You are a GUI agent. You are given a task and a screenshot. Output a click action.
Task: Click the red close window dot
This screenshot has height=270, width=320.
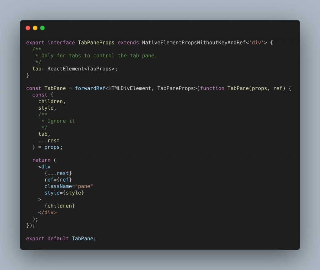[x=28, y=28]
